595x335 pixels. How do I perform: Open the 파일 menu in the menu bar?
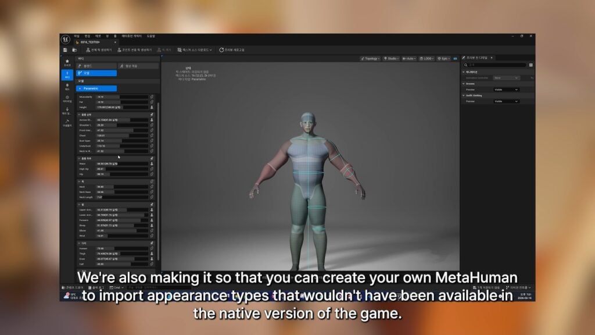[x=76, y=36]
